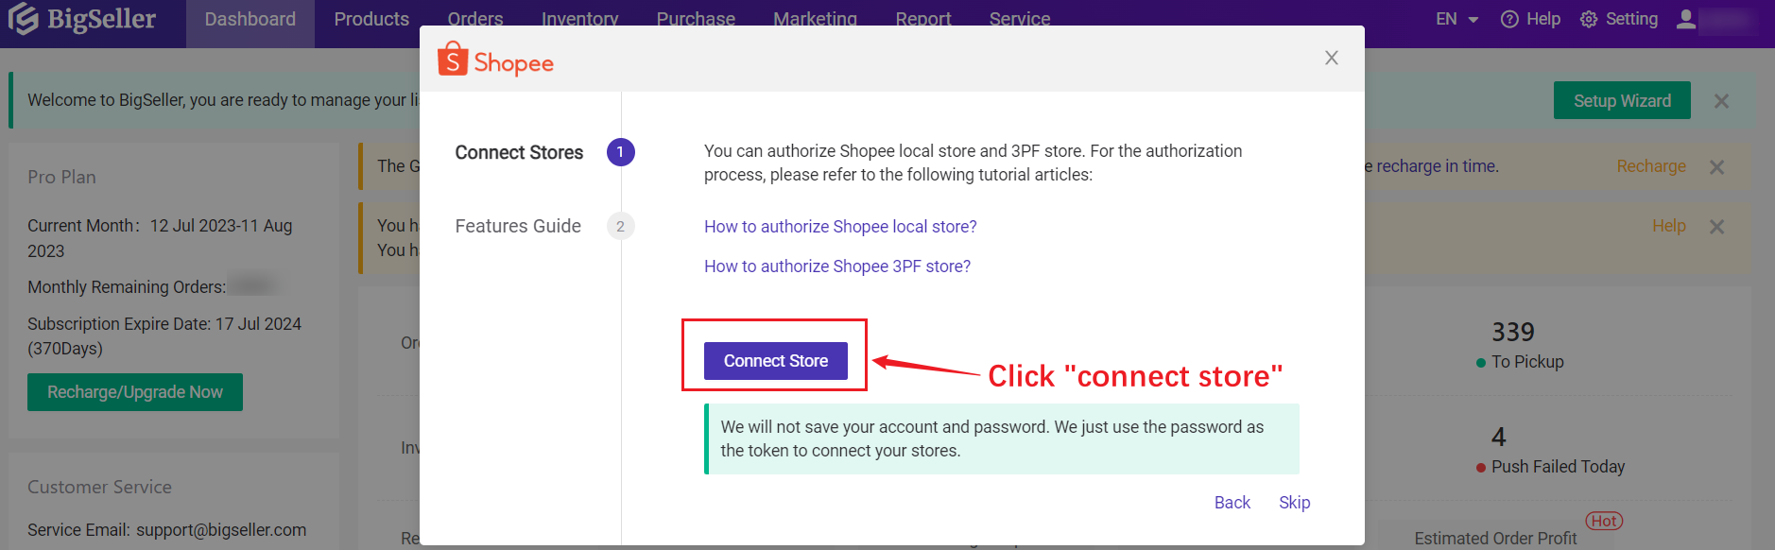The image size is (1775, 550).
Task: Click the Shopee logo in dialog header
Action: click(495, 60)
